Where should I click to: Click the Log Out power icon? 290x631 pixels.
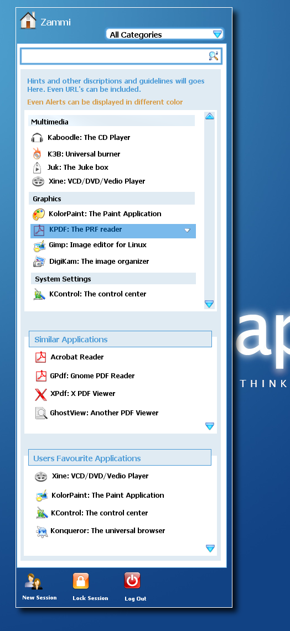tap(132, 581)
